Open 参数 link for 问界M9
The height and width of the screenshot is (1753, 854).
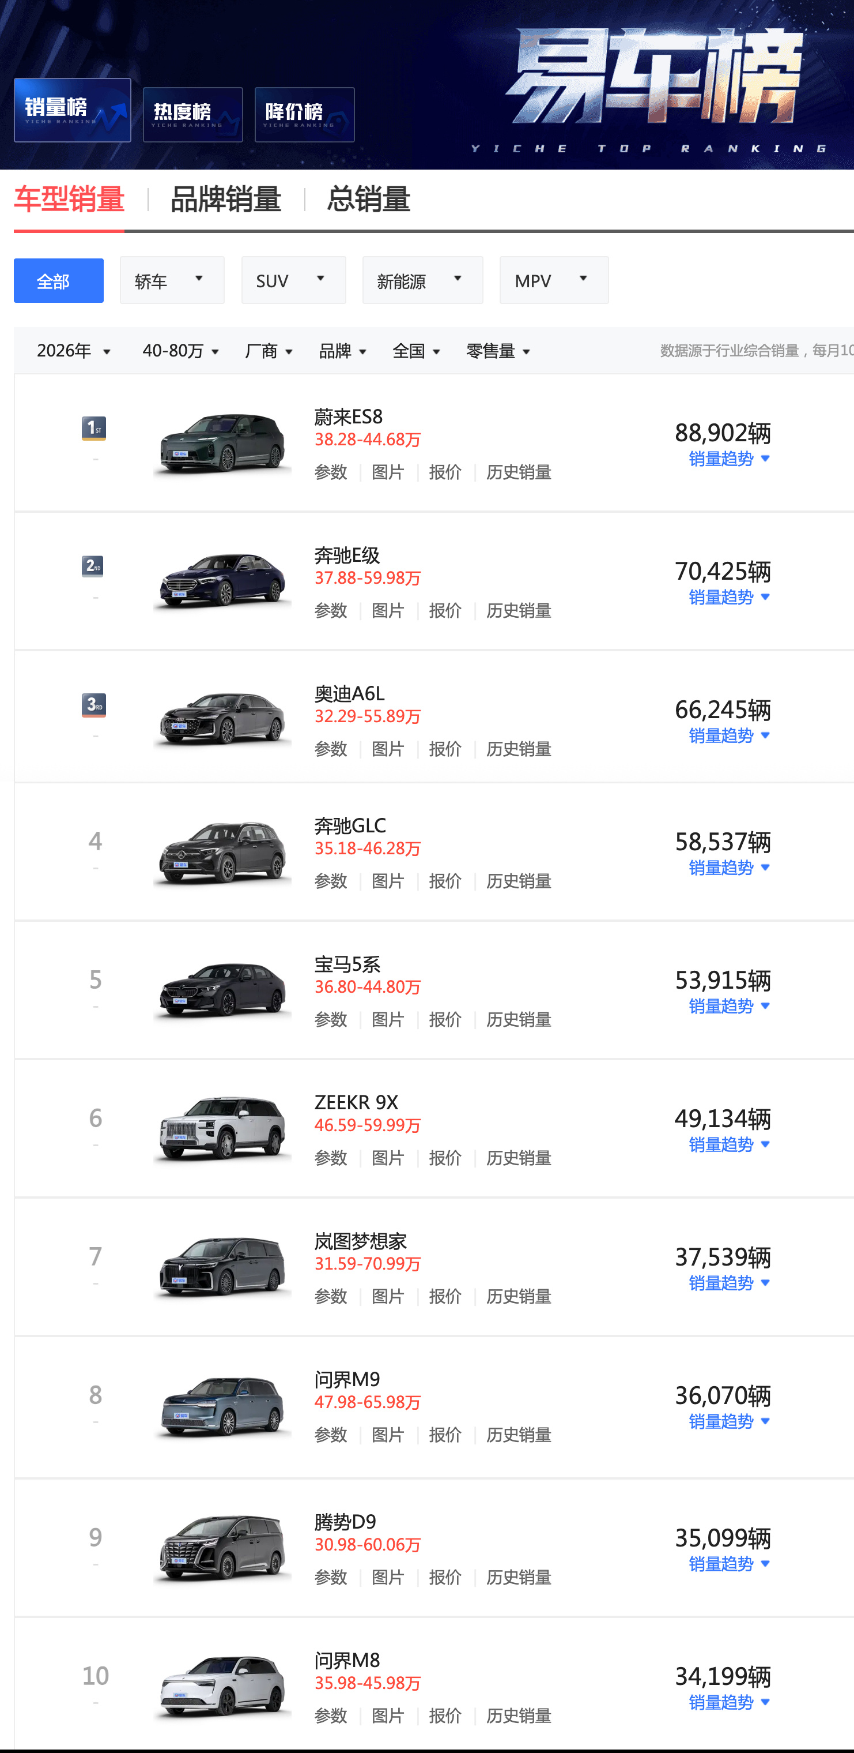pyautogui.click(x=331, y=1435)
